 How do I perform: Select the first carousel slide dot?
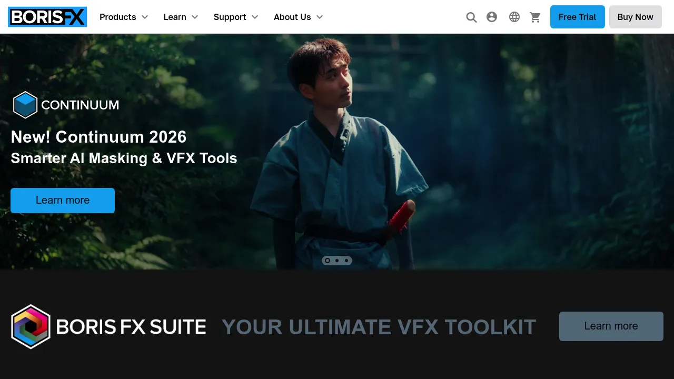pos(328,261)
